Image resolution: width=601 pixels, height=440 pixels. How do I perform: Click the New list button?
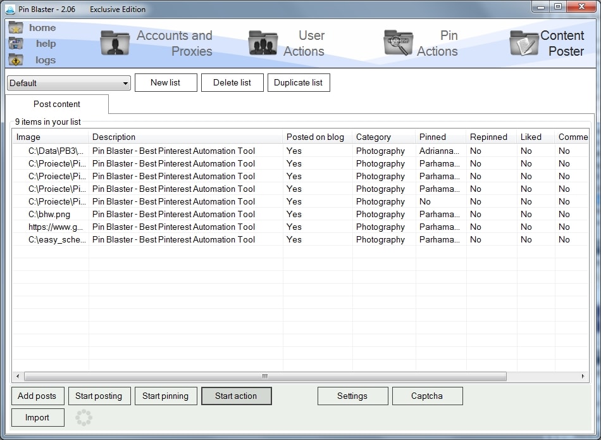[166, 82]
